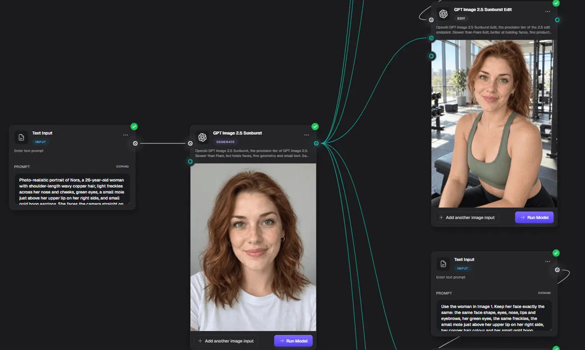585x350 pixels.
Task: Run Model on the GPT Image 2.5 Sunburst generate node
Action: click(x=293, y=341)
